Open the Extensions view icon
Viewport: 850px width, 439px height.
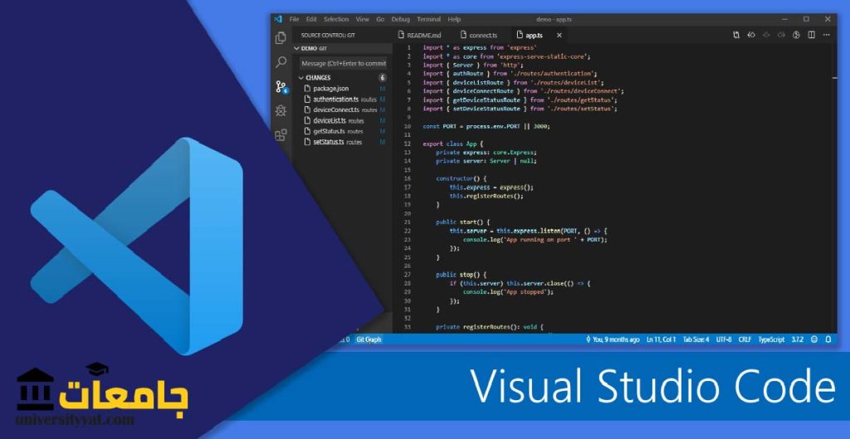[x=281, y=135]
